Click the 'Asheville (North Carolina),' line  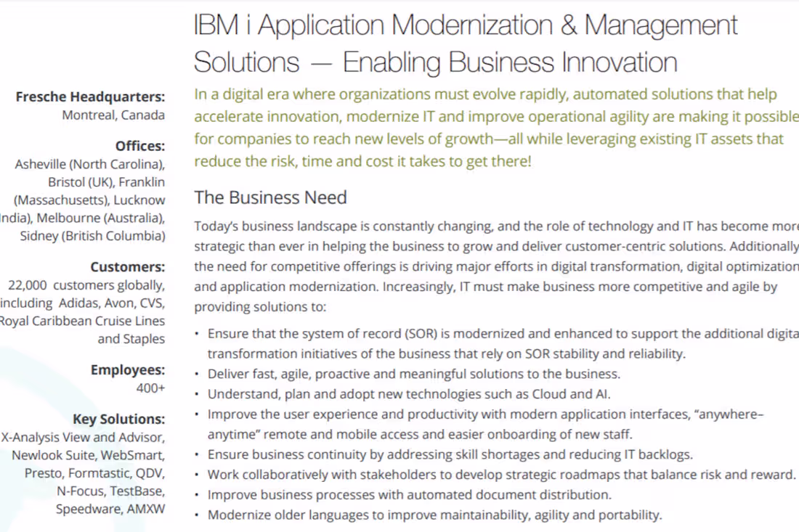(89, 165)
